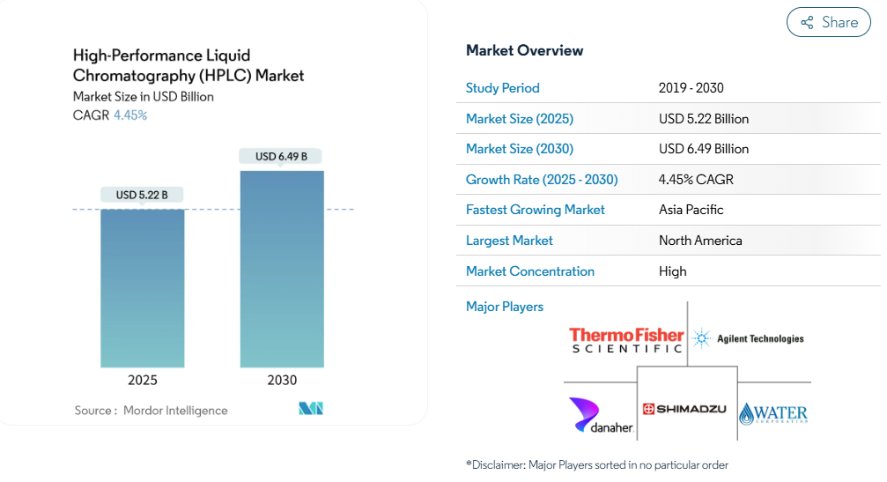Click the Major Players heading

[505, 307]
